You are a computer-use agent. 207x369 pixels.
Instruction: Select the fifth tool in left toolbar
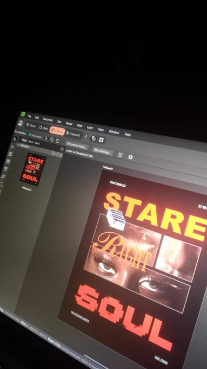coord(6,169)
